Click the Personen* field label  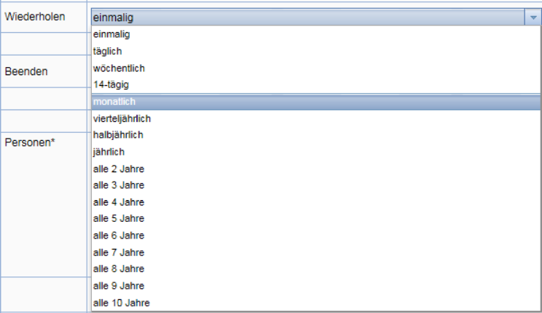pos(30,142)
